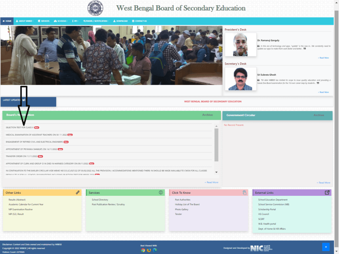Click the notification list scrollbar thumb
Viewport: 339px width, 254px height.
pyautogui.click(x=217, y=145)
